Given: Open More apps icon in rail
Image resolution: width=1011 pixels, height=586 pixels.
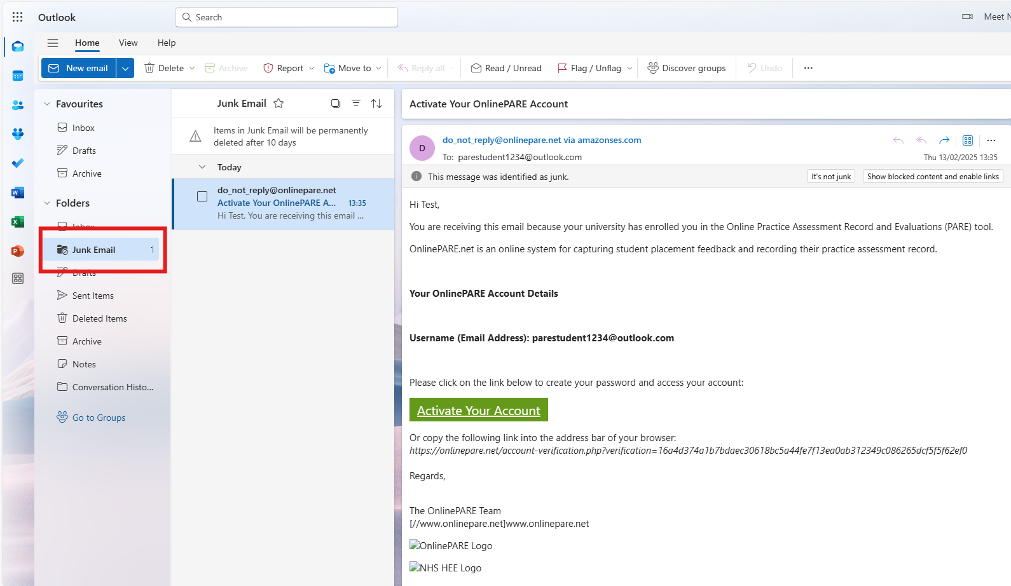Looking at the screenshot, I should pyautogui.click(x=18, y=278).
